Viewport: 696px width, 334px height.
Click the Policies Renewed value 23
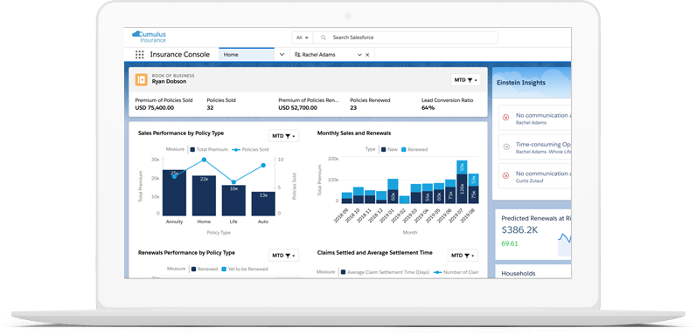coord(353,107)
